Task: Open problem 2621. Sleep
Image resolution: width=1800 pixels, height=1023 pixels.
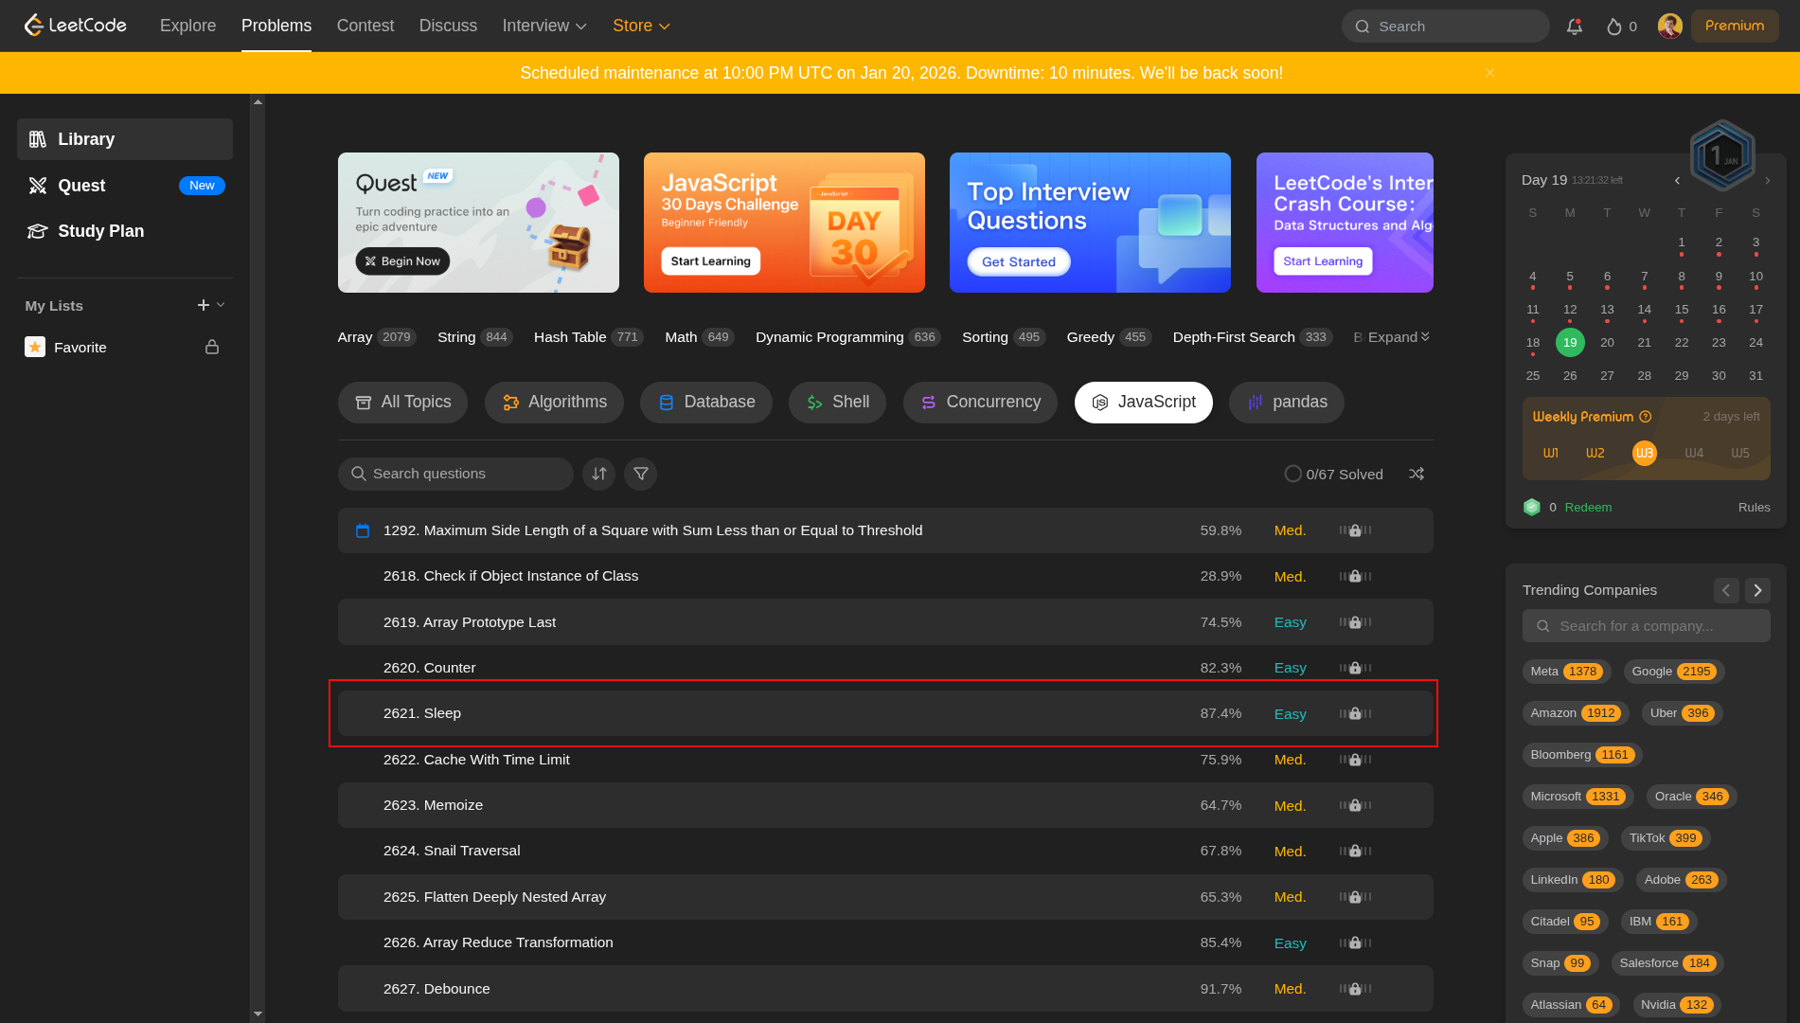Action: coord(422,713)
